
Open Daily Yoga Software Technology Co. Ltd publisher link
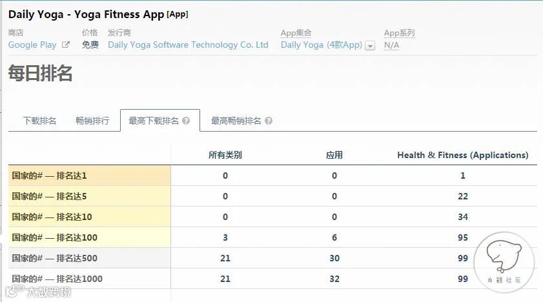pos(188,45)
